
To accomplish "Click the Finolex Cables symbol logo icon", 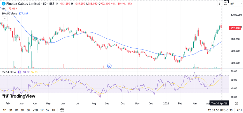I will pyautogui.click(x=4, y=4).
